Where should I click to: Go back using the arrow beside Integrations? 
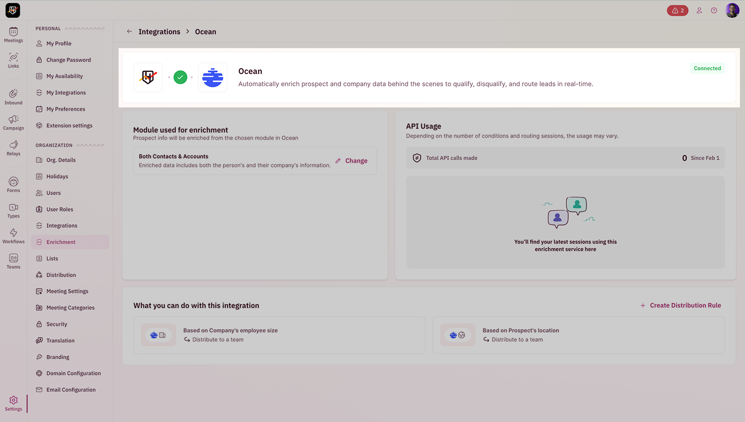tap(129, 31)
